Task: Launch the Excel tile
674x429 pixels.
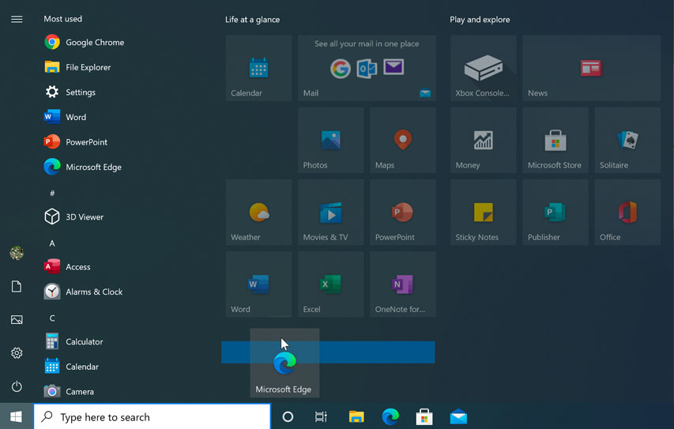Action: [x=330, y=284]
